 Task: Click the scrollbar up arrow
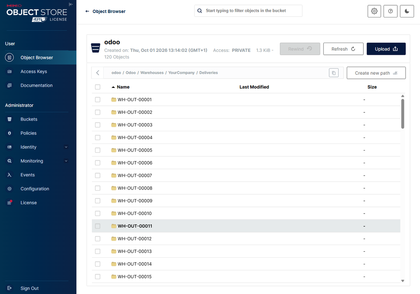(x=403, y=96)
